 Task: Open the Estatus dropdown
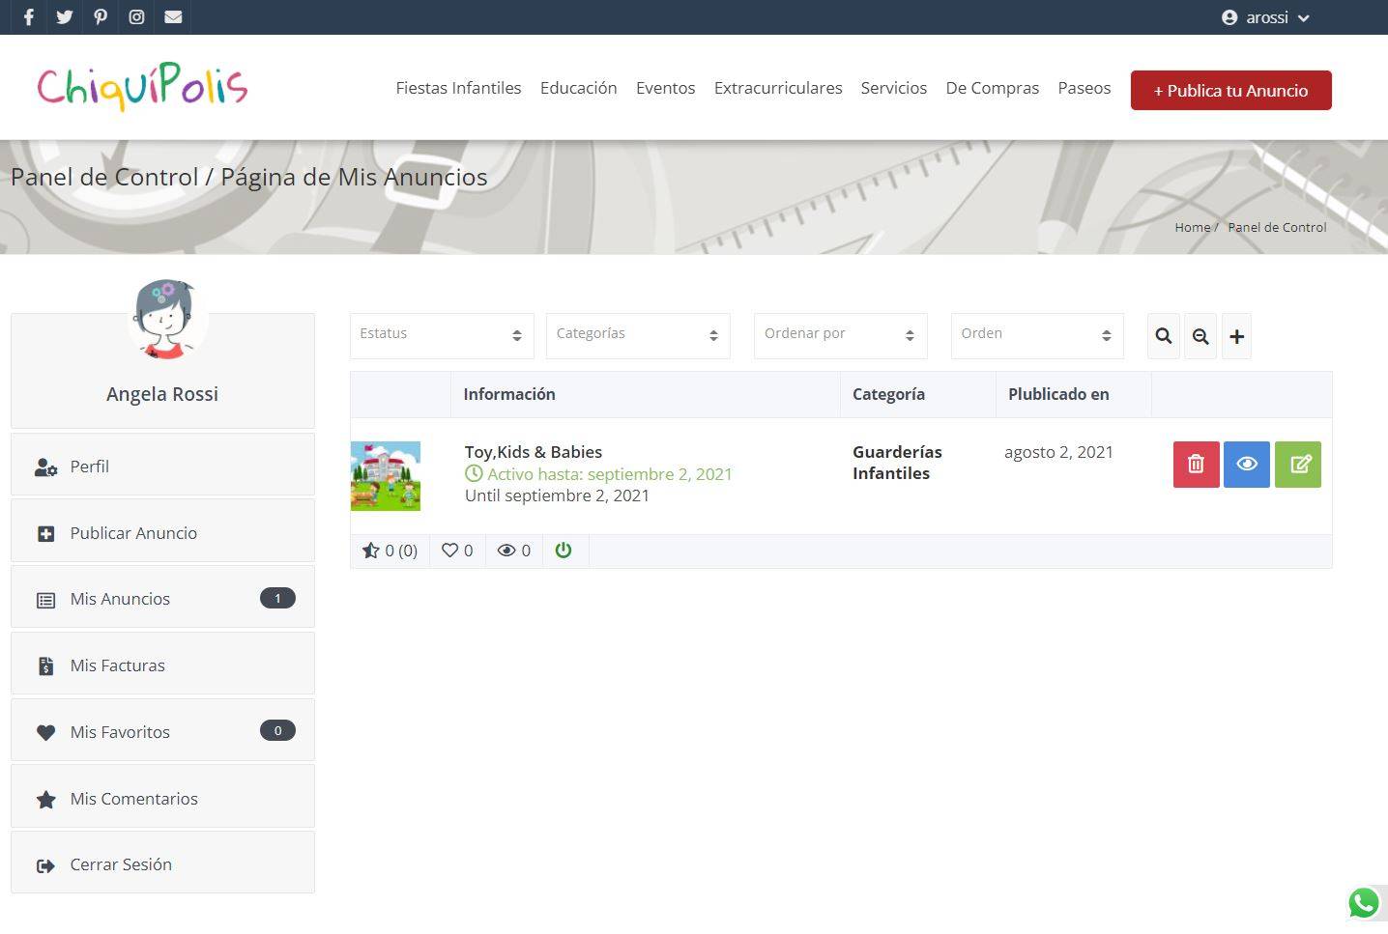442,335
